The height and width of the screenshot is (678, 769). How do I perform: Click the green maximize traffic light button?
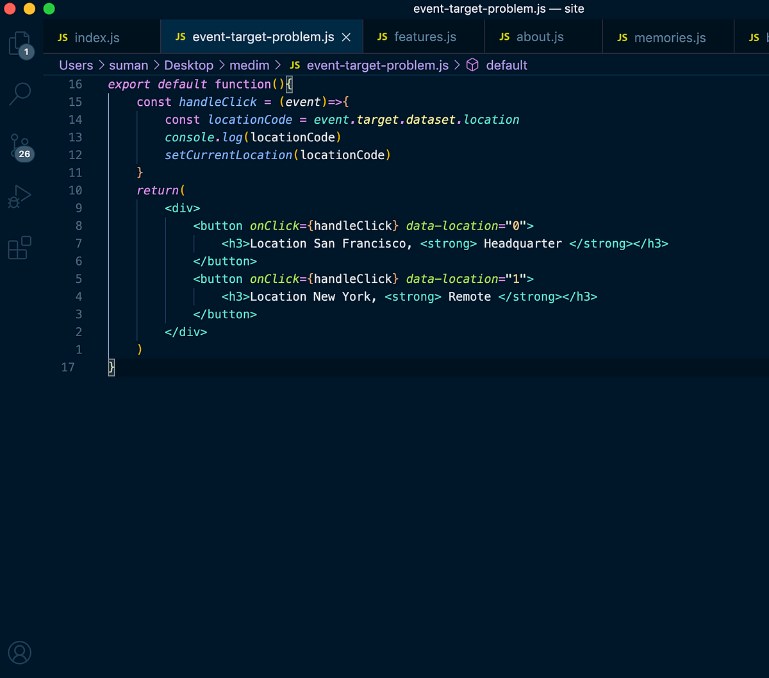(x=48, y=9)
